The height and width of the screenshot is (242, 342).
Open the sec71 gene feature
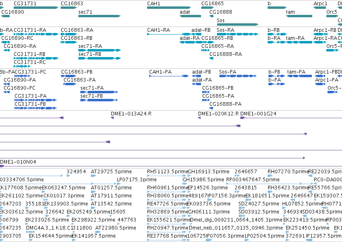coord(99,16)
